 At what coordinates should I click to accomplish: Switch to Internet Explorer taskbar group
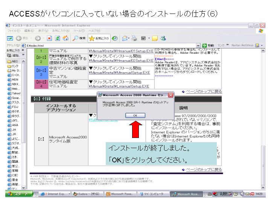(55, 194)
